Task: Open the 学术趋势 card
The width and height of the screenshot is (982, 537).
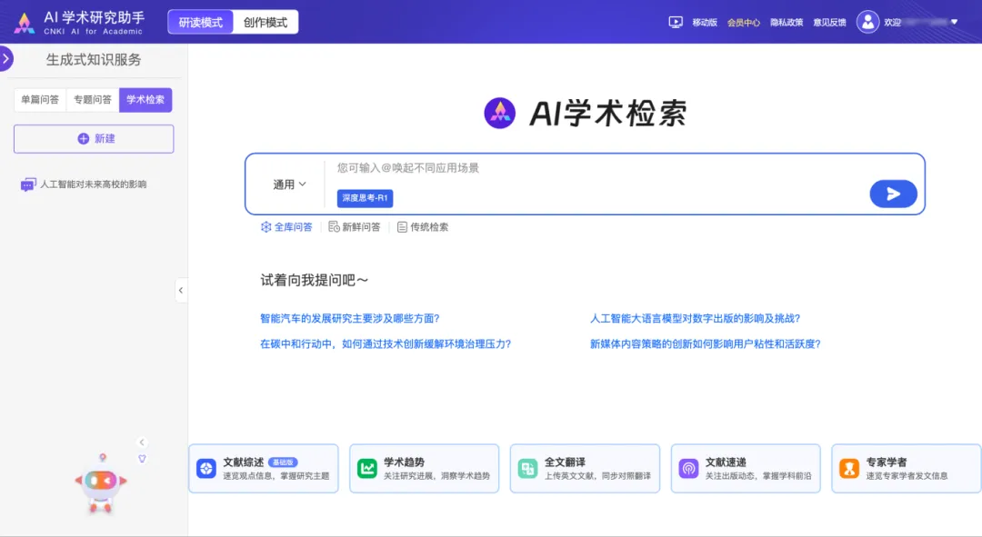Action: [424, 469]
